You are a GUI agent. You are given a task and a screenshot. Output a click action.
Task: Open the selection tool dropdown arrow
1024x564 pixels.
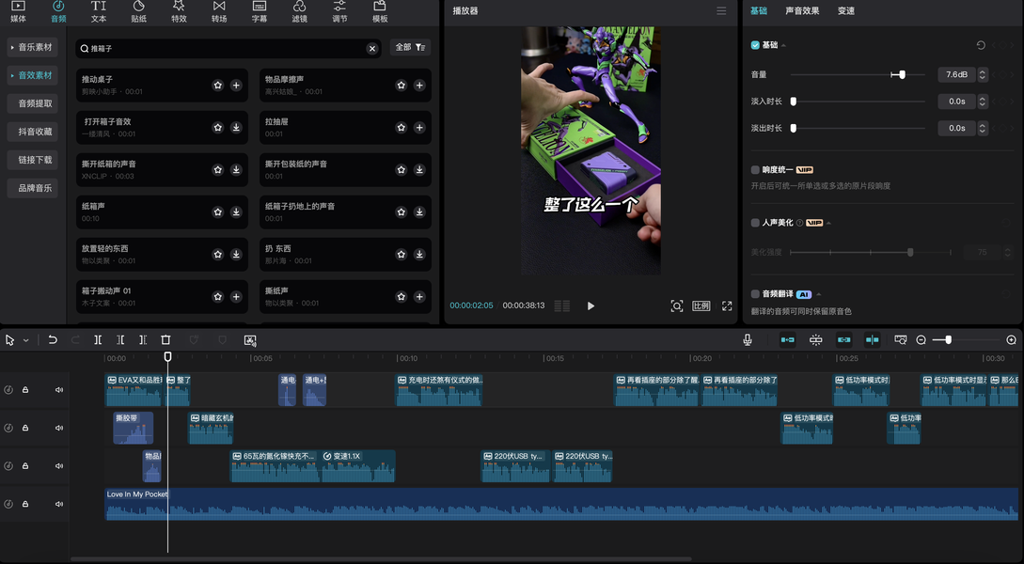point(25,340)
